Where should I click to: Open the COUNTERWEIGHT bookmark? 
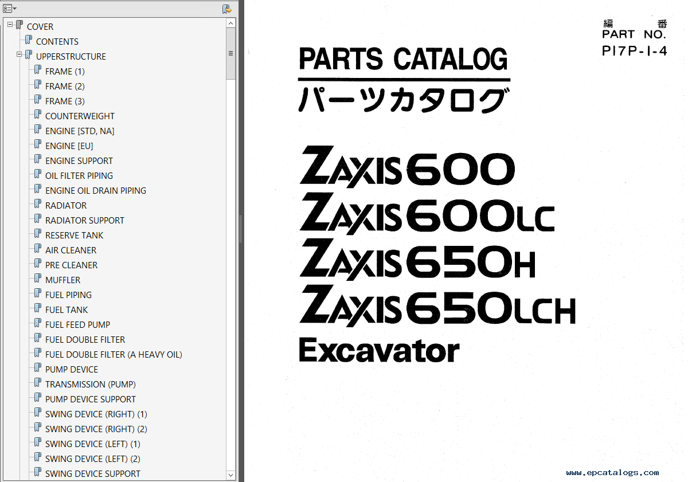click(80, 116)
